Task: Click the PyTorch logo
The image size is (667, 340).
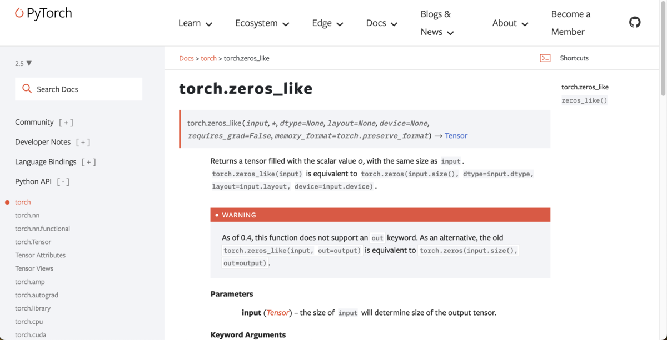Action: [43, 12]
